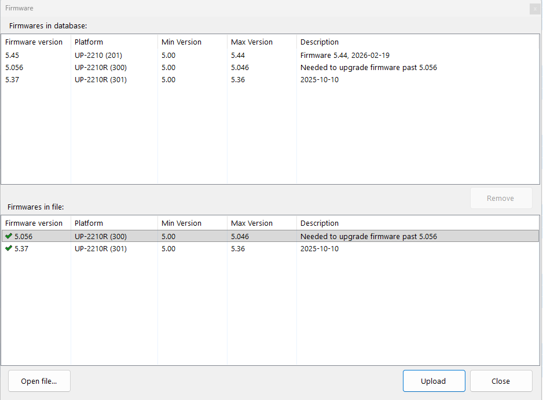Click the Remove button
This screenshot has width=543, height=400.
[x=501, y=198]
